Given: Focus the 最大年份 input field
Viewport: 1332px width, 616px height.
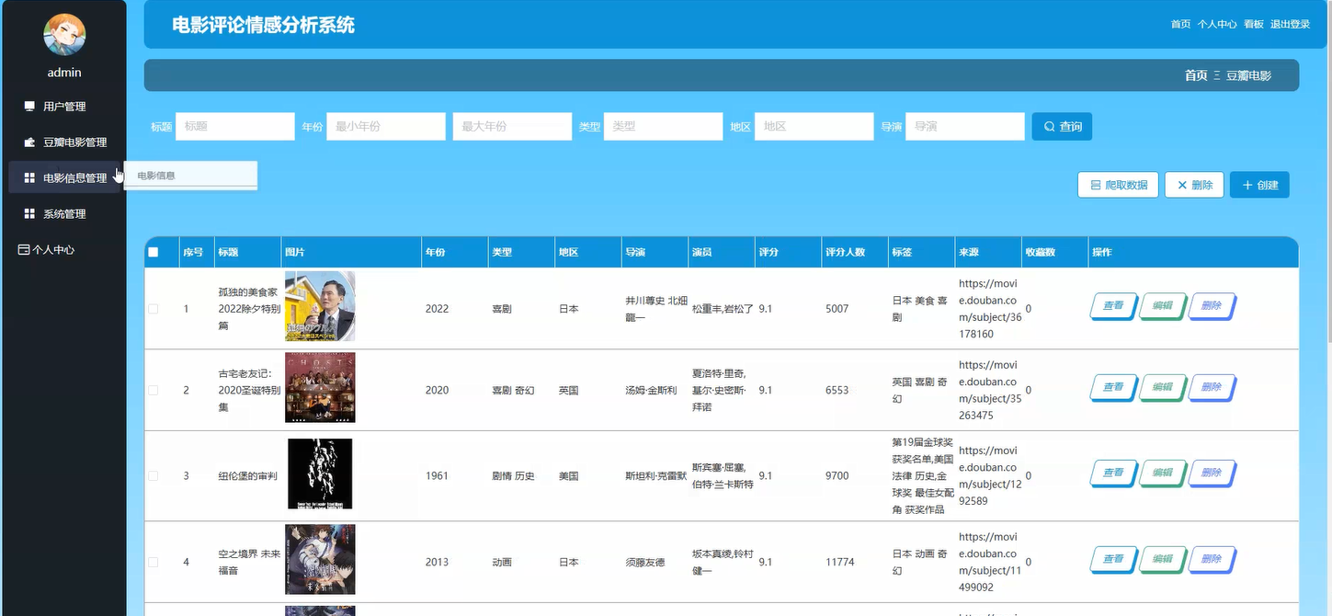Looking at the screenshot, I should coord(512,126).
